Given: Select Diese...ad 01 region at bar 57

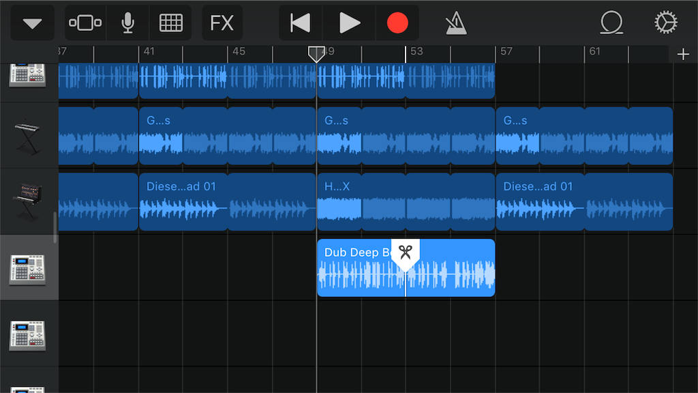Looking at the screenshot, I should [x=584, y=202].
